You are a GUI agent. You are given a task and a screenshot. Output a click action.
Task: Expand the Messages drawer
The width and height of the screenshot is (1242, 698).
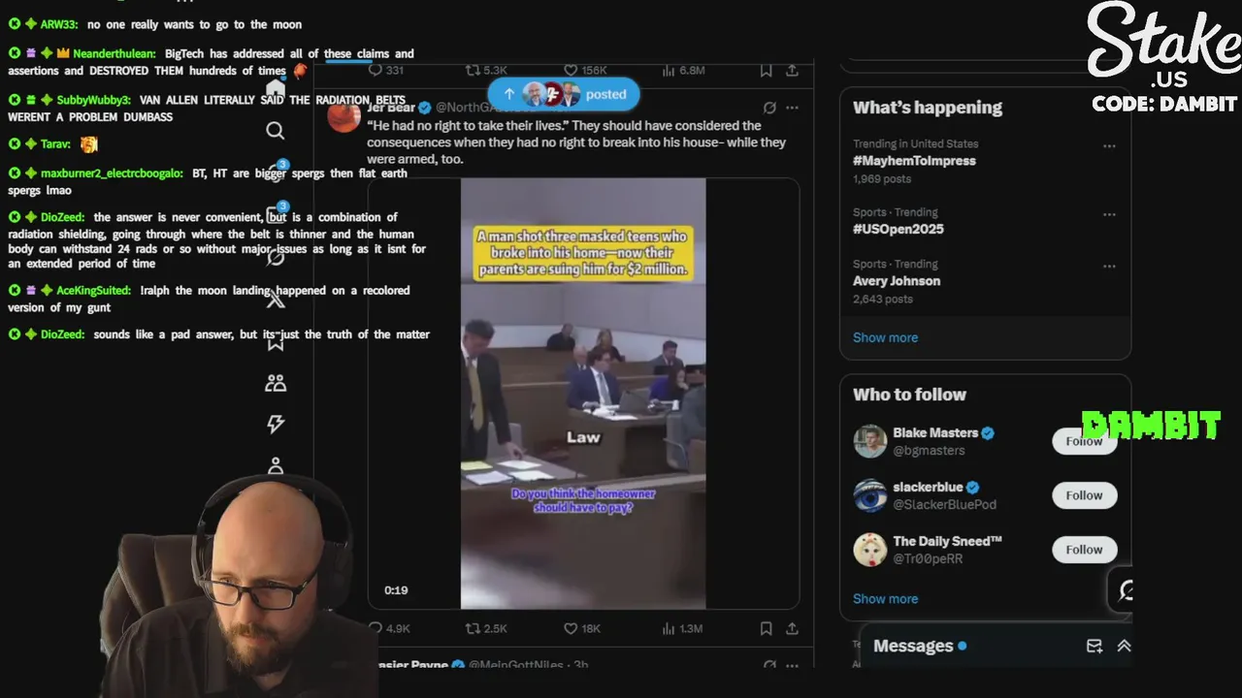coord(1124,646)
